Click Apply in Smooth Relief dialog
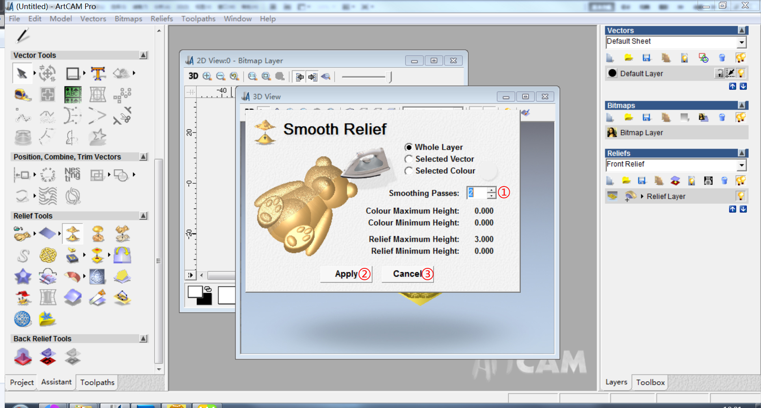 [346, 274]
